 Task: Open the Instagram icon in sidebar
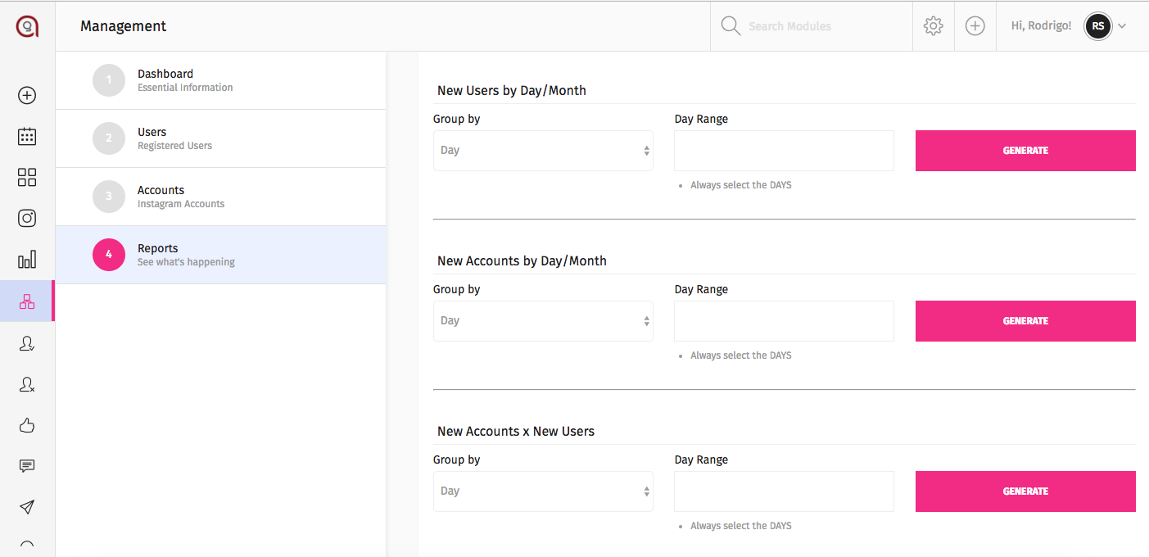(x=27, y=219)
